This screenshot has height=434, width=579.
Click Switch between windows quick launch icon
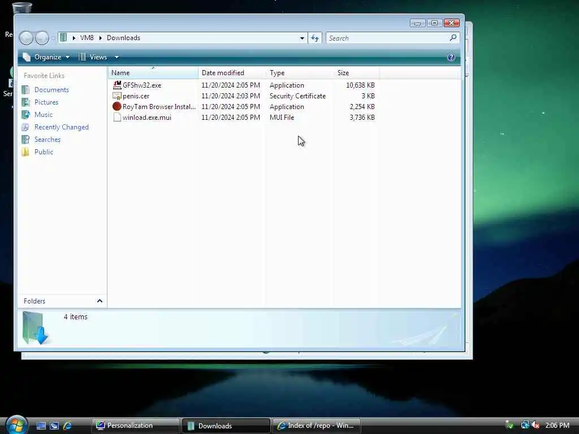click(54, 426)
